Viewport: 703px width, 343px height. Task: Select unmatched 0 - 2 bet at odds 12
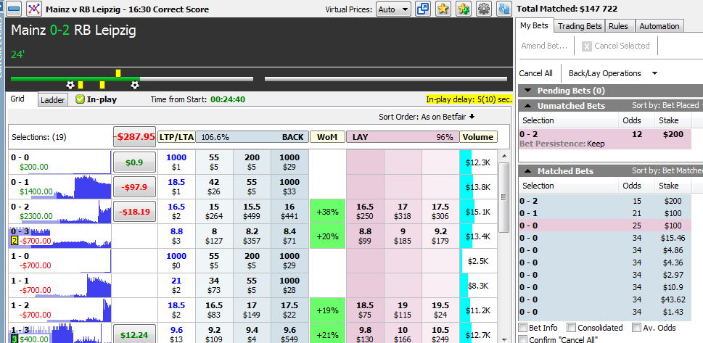604,139
